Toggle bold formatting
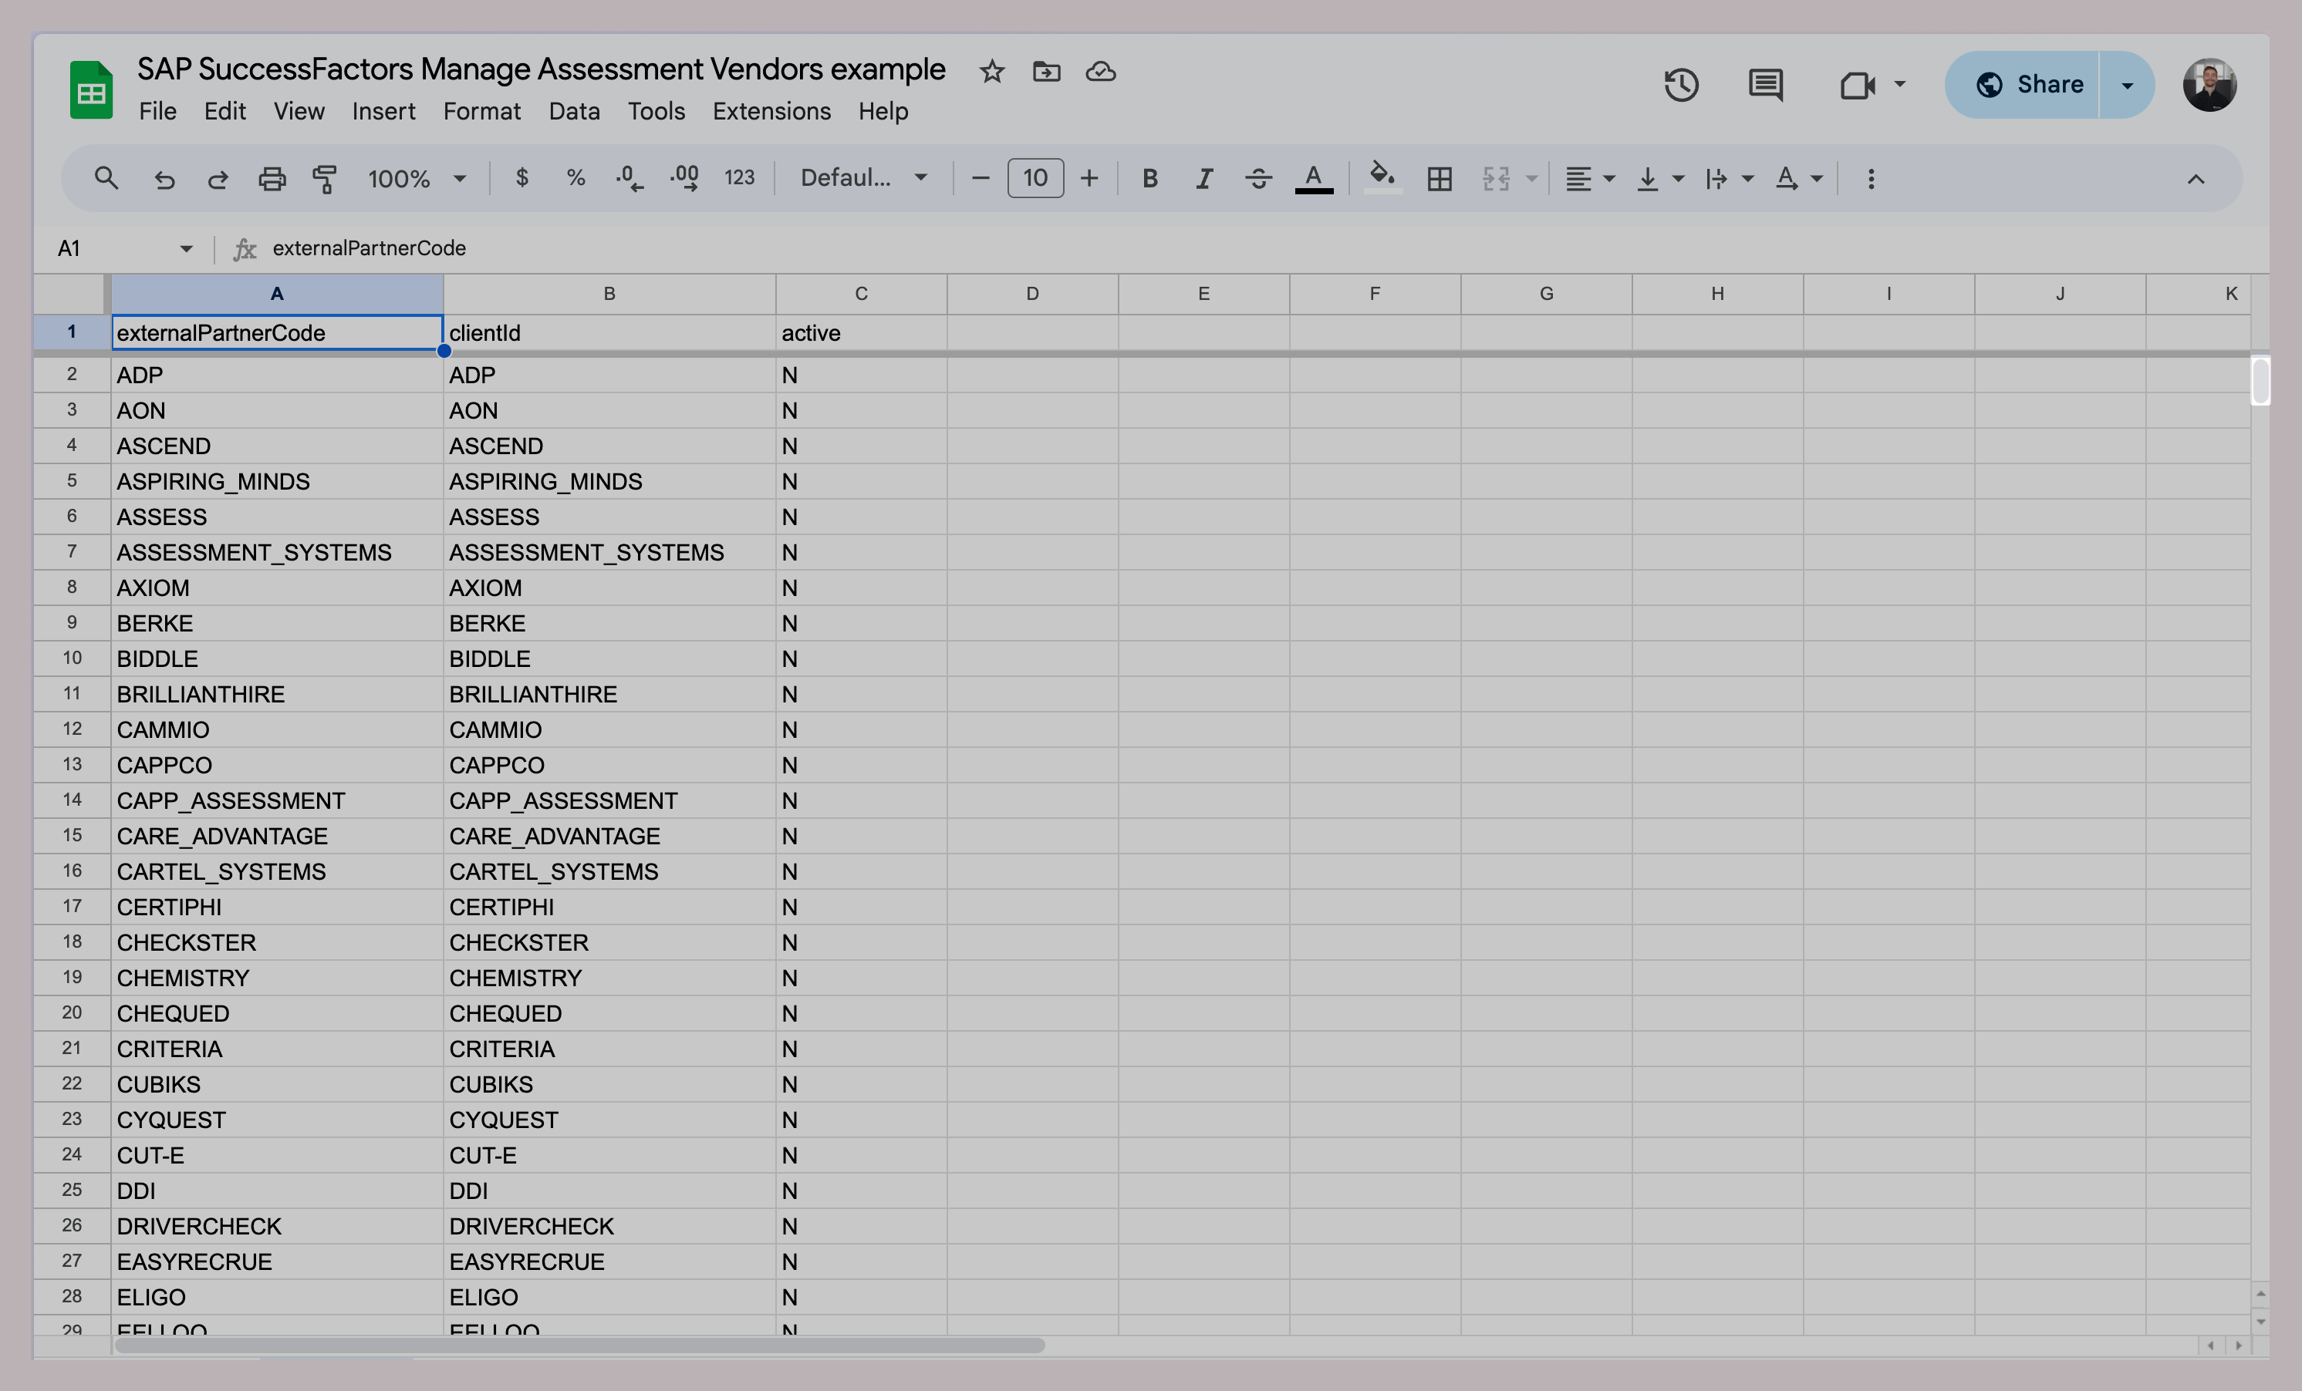 click(x=1150, y=178)
